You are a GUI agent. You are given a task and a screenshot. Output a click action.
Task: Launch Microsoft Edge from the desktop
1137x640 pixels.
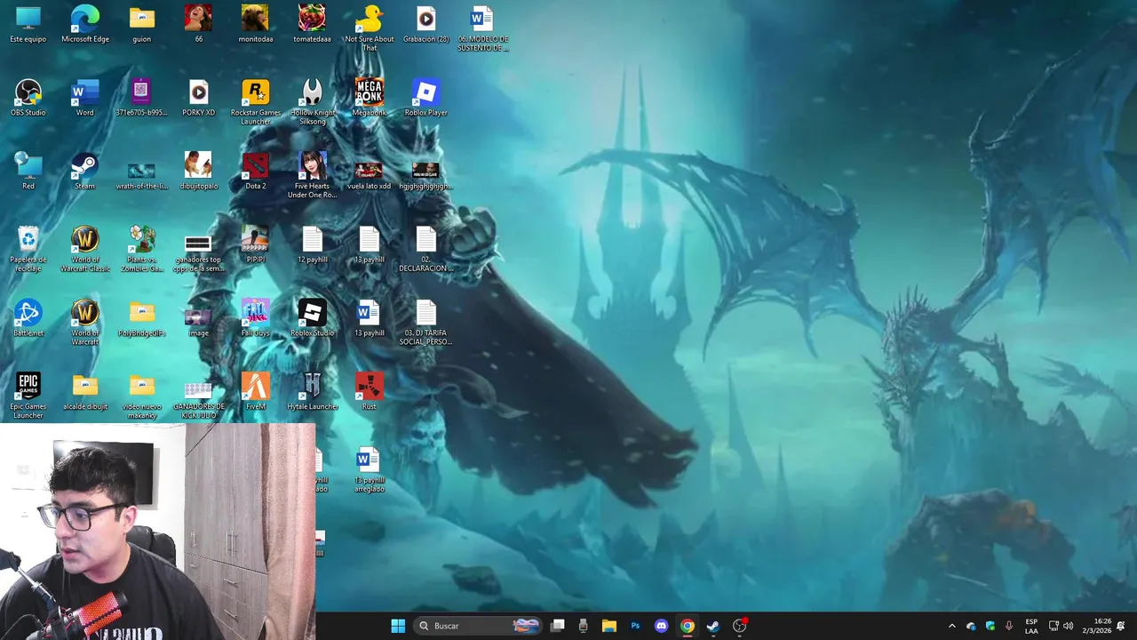[85, 25]
